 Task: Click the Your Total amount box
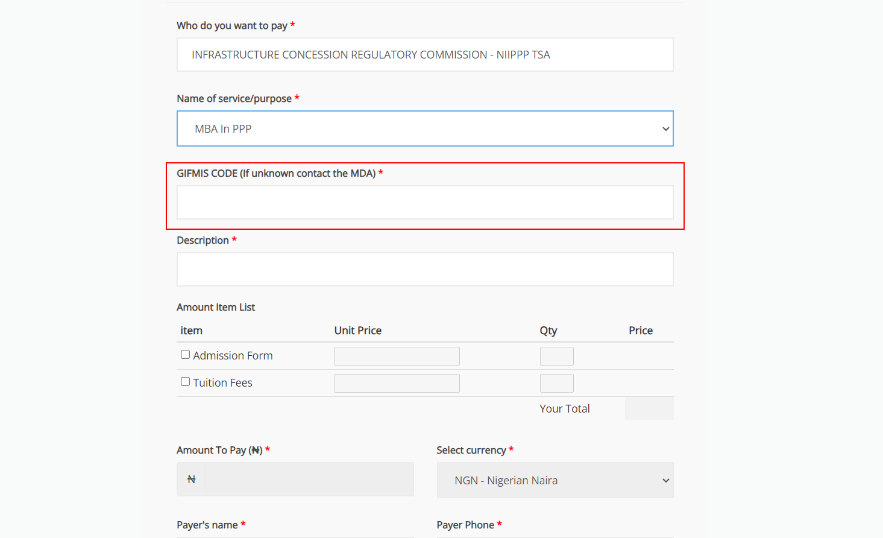click(x=649, y=408)
